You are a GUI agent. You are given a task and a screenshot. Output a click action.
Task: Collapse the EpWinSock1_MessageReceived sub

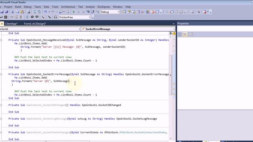[1, 40]
